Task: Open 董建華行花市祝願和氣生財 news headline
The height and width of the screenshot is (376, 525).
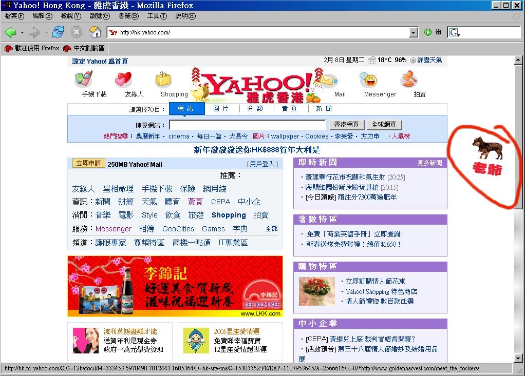Action: coord(345,177)
